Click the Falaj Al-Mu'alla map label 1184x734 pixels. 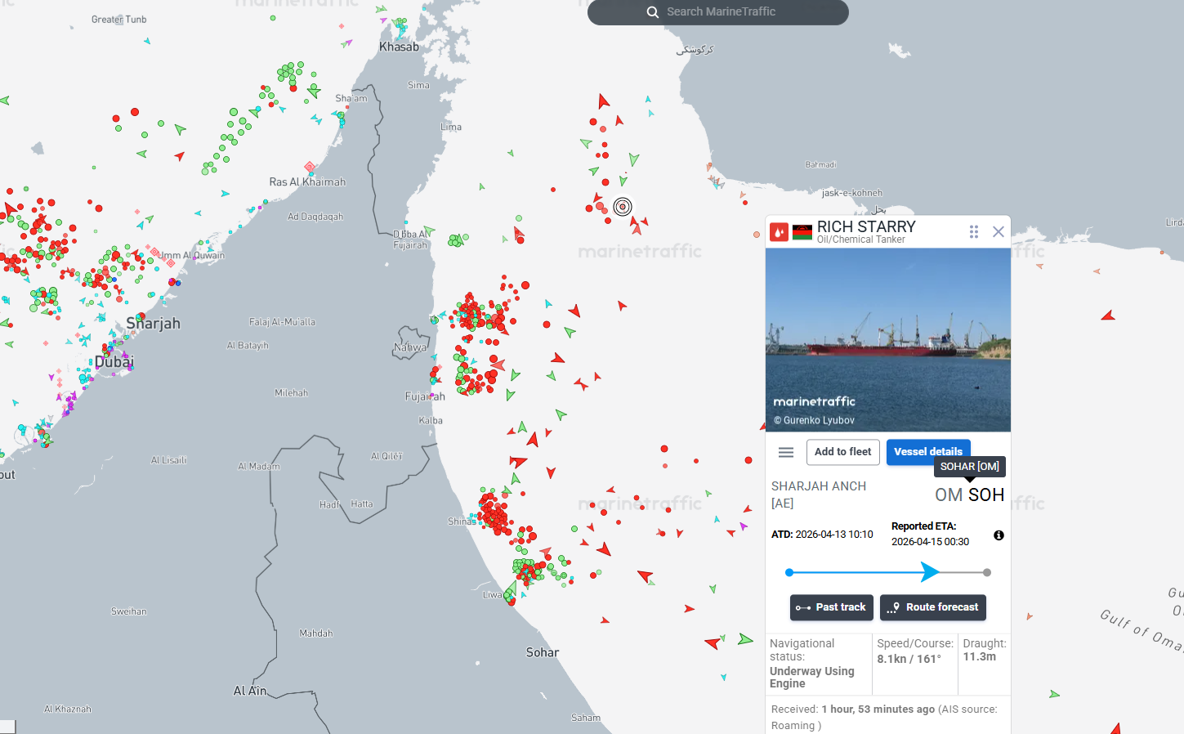pyautogui.click(x=283, y=322)
